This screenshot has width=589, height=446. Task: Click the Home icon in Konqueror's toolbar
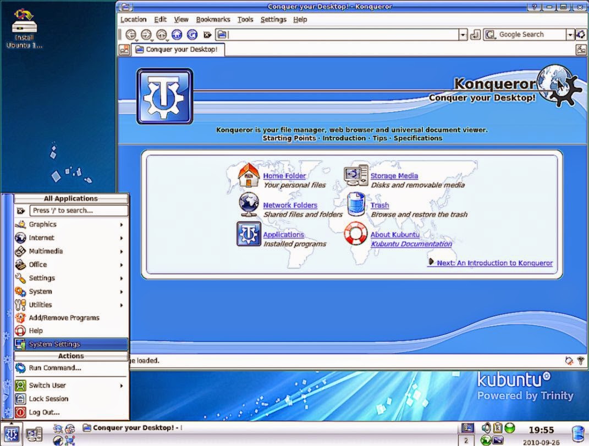point(176,34)
